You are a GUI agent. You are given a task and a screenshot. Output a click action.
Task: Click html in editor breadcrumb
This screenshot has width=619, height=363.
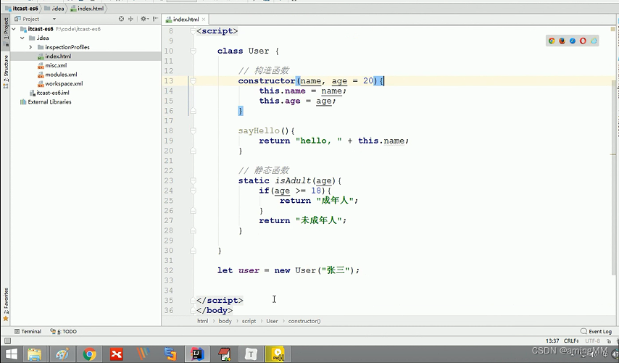coord(202,321)
